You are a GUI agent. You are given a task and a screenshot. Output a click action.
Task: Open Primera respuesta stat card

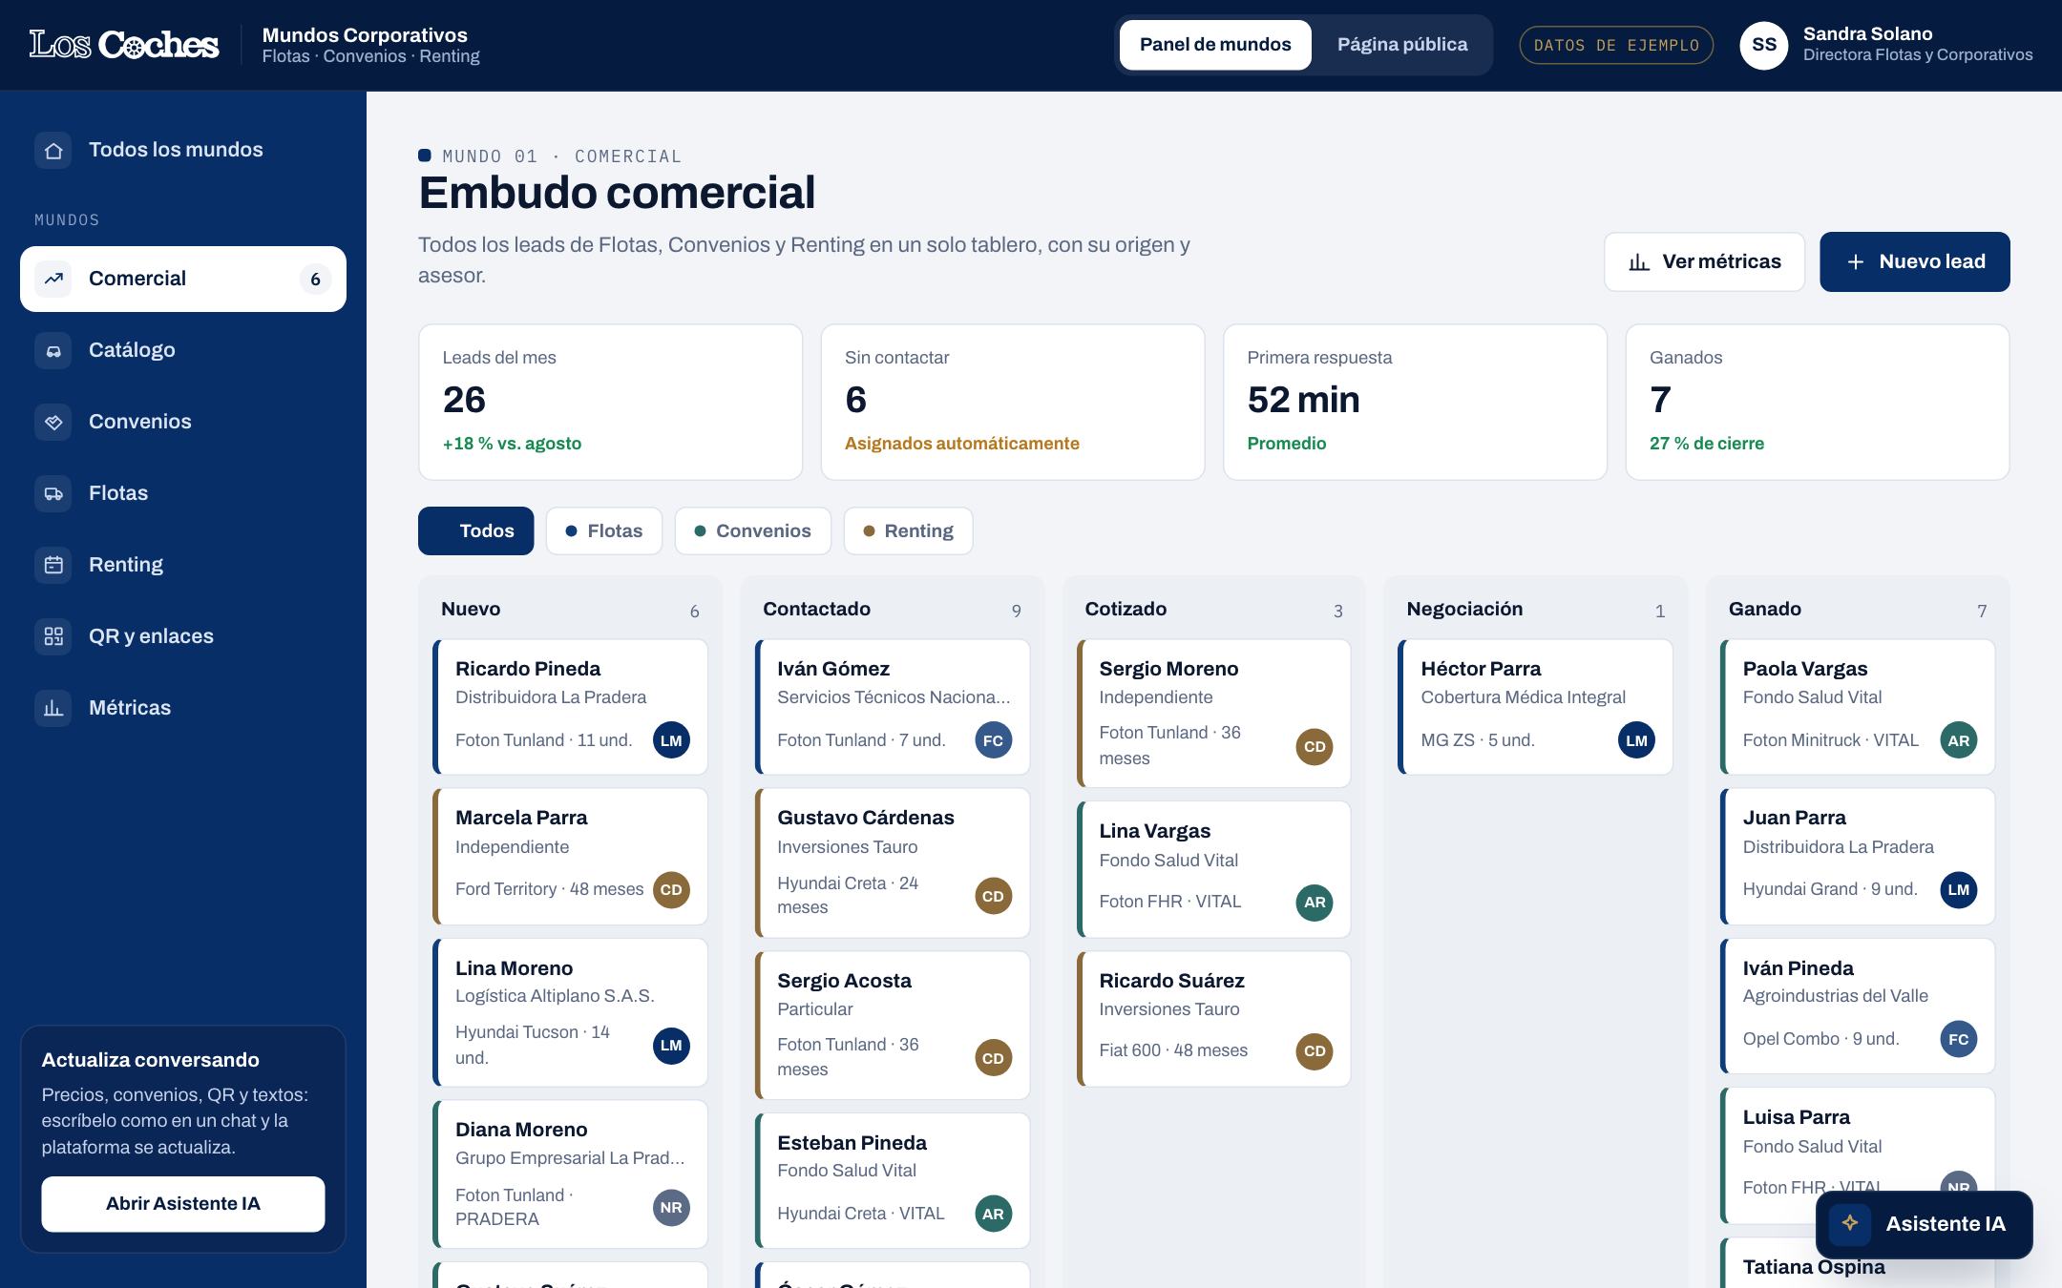(1416, 403)
